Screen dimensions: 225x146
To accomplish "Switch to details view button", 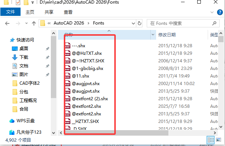I will pyautogui.click(x=211, y=140).
